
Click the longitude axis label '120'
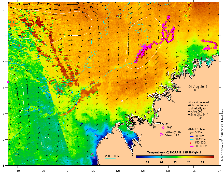point(43,170)
